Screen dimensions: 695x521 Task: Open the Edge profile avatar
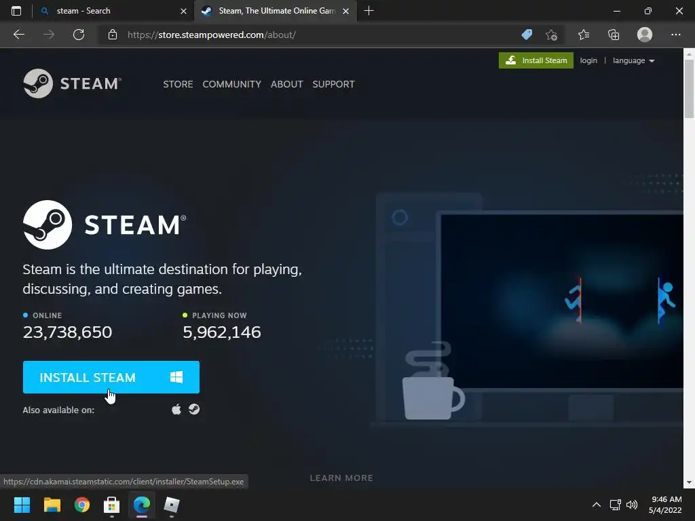pyautogui.click(x=645, y=35)
